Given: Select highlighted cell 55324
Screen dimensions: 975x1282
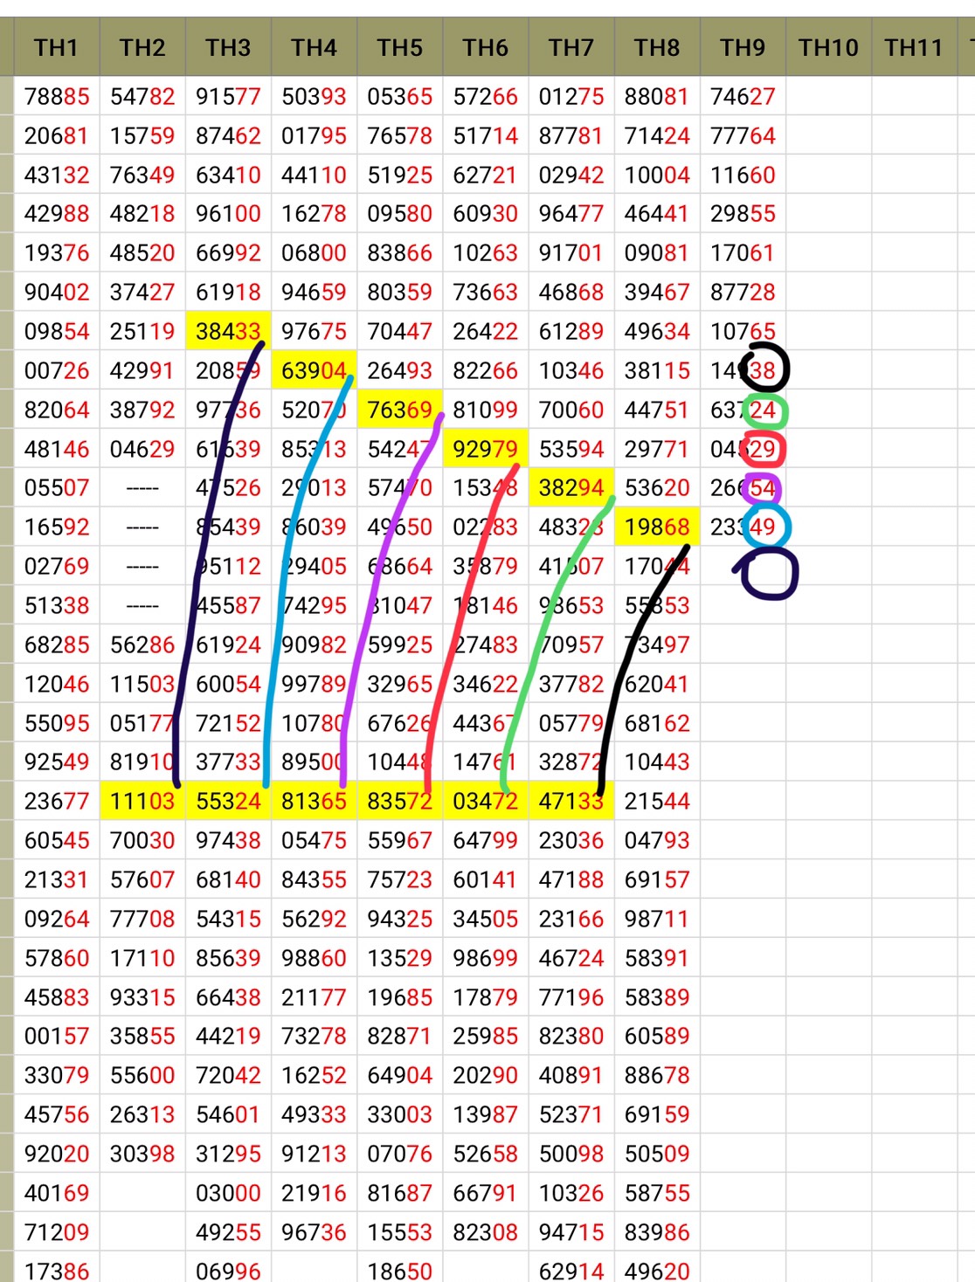Looking at the screenshot, I should point(228,801).
